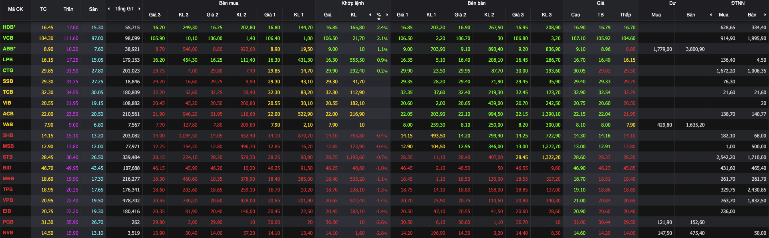Click MSB's ask volume 1,272,70

click(551, 147)
